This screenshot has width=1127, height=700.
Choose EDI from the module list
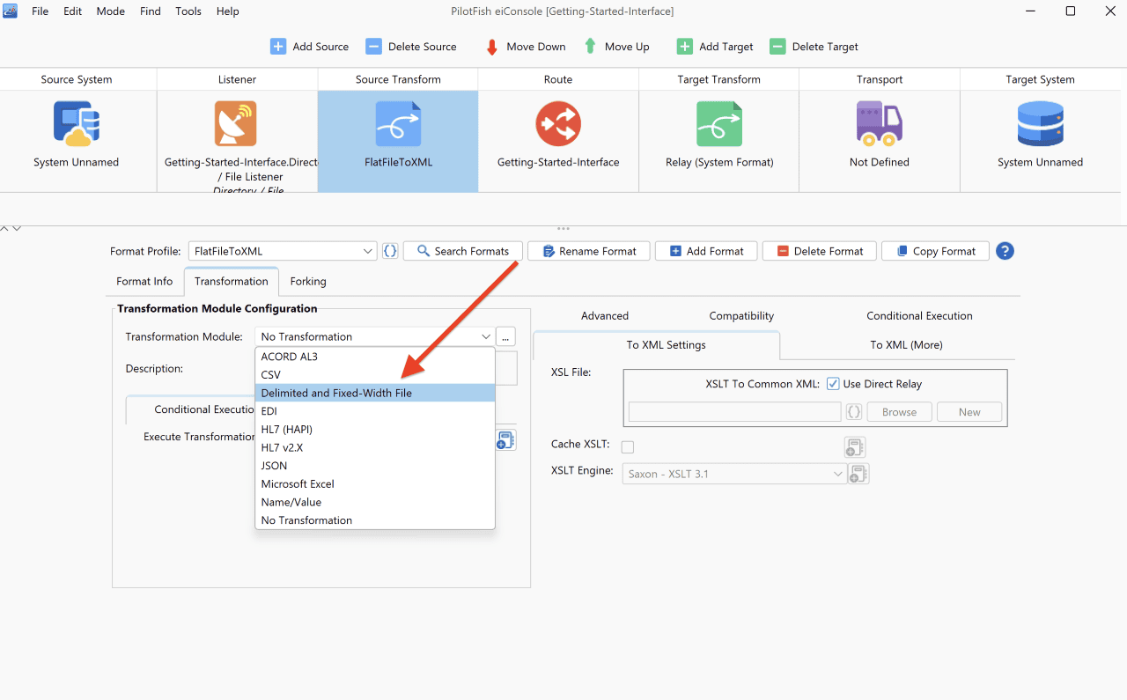point(375,411)
